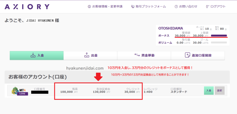Click the platform icon beside 取引プラットフォーム
The height and width of the screenshot is (114, 237).
(x=133, y=7)
